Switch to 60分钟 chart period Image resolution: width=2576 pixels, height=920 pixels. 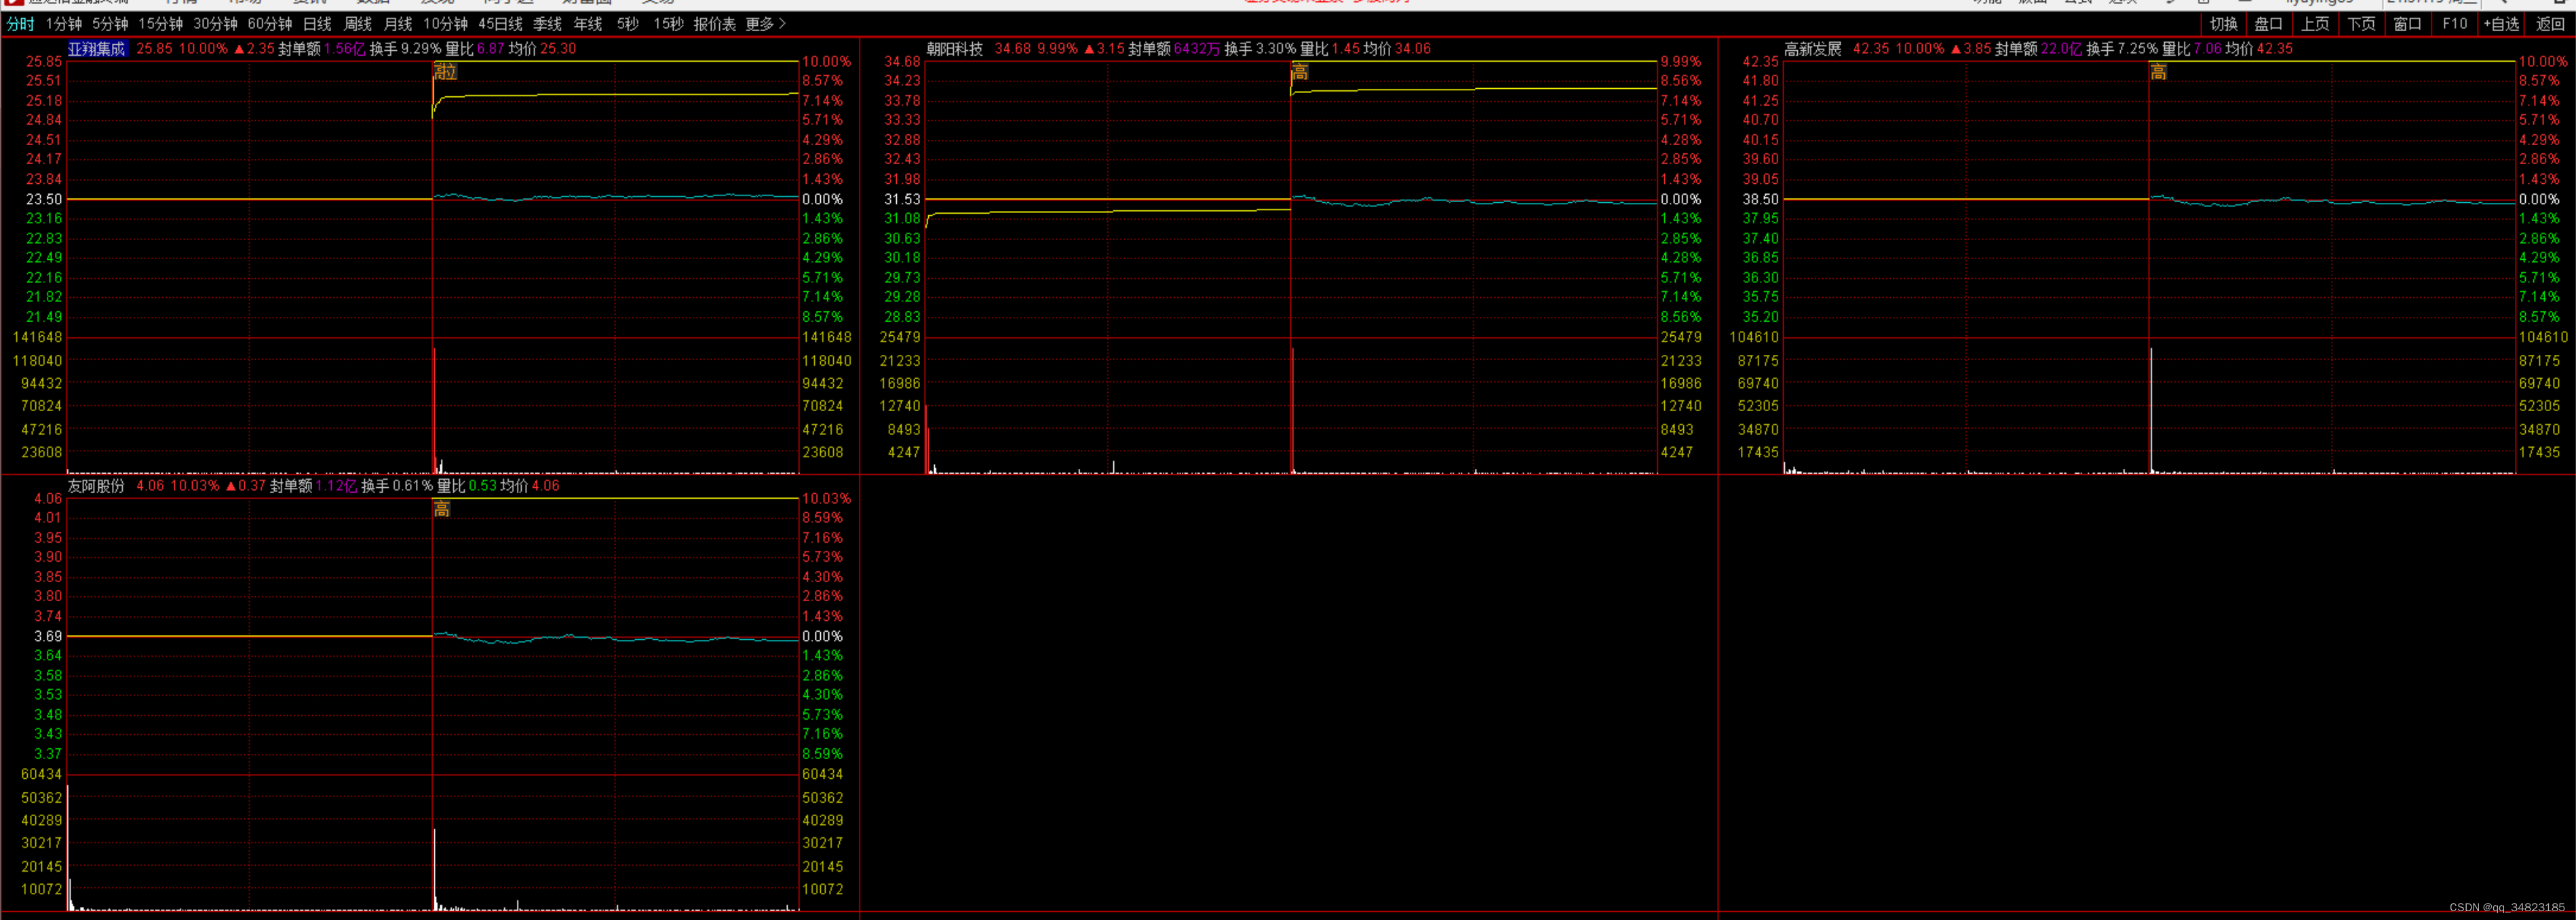click(270, 24)
